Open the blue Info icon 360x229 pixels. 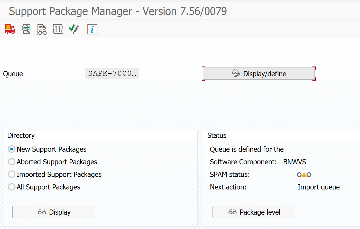[92, 29]
